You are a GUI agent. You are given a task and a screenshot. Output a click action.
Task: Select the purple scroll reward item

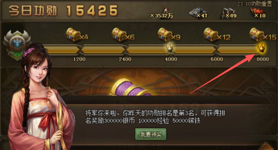[x=131, y=87]
